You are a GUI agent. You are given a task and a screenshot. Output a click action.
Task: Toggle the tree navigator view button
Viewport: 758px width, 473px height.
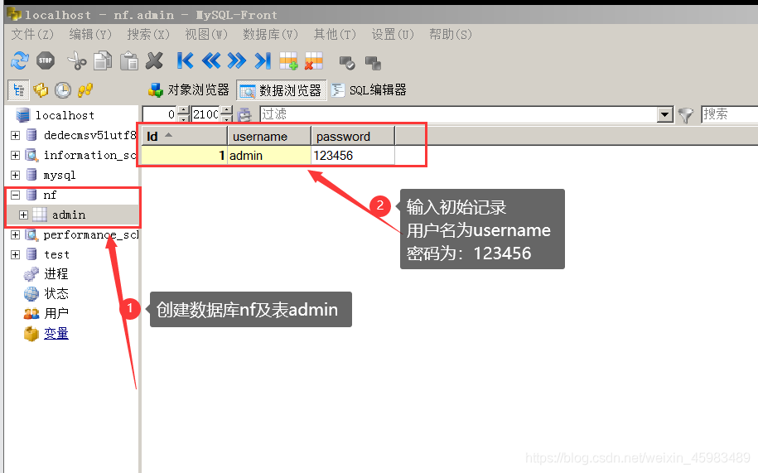tap(17, 89)
